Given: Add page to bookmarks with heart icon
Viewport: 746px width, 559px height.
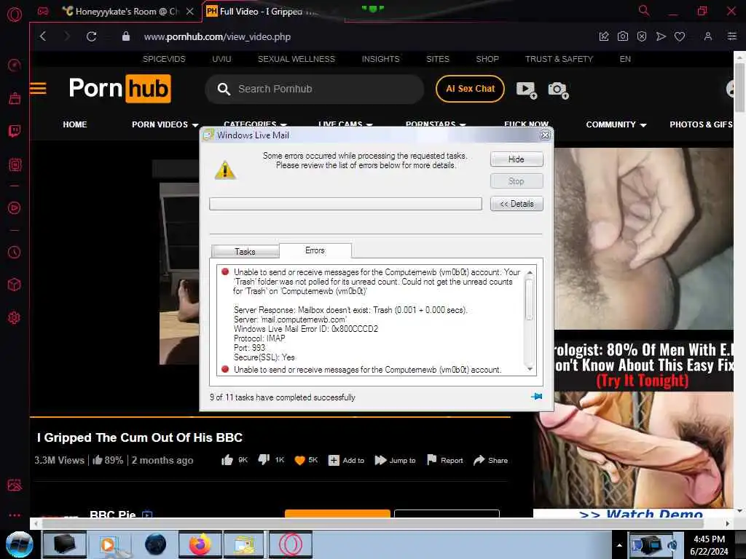Looking at the screenshot, I should (x=680, y=36).
